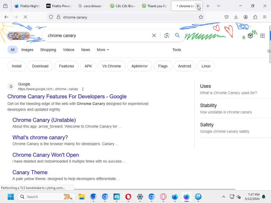Submit search with magnifier icon
Viewport: 271px width, 203px height.
coord(177,35)
